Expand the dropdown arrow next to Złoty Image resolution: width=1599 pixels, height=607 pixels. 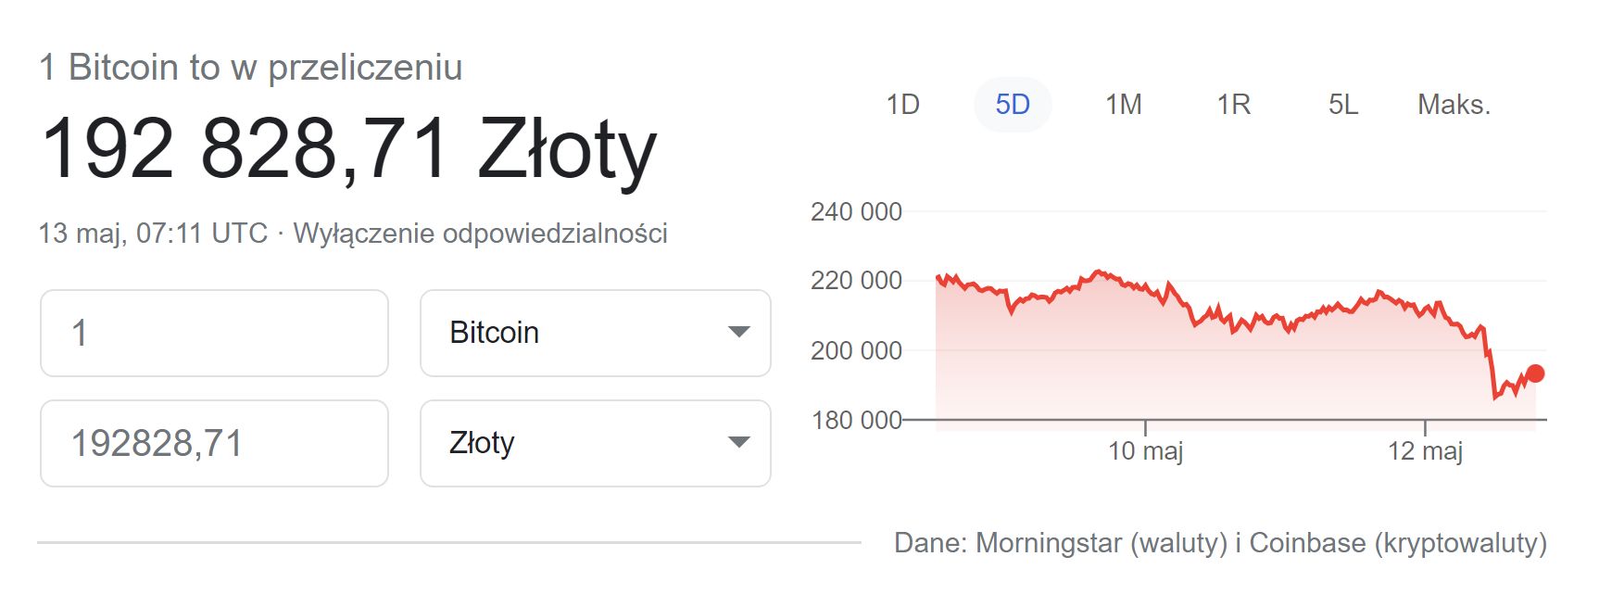(738, 444)
